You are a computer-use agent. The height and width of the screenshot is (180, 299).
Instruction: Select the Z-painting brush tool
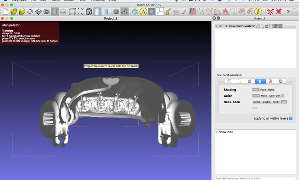click(184, 12)
